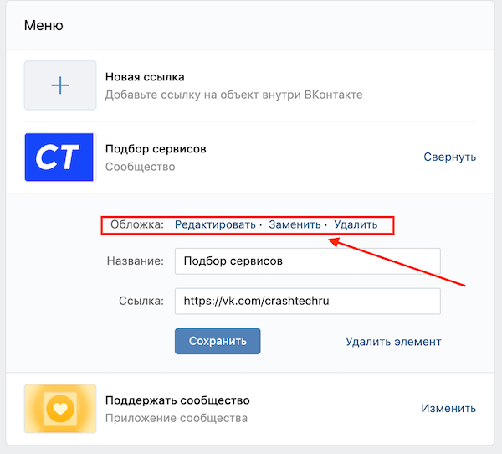Click "Редактировать" to edit the cover

click(215, 224)
